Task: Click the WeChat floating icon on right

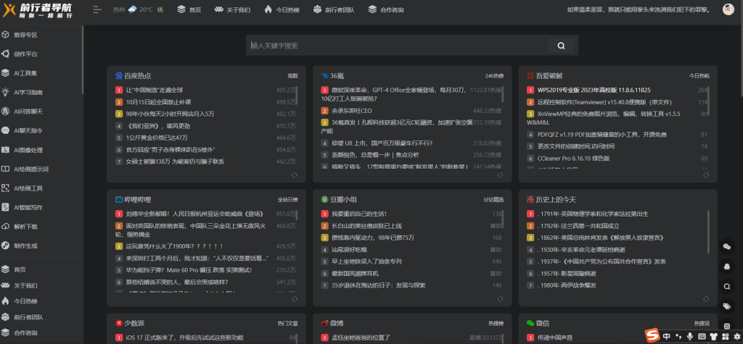Action: 727,246
